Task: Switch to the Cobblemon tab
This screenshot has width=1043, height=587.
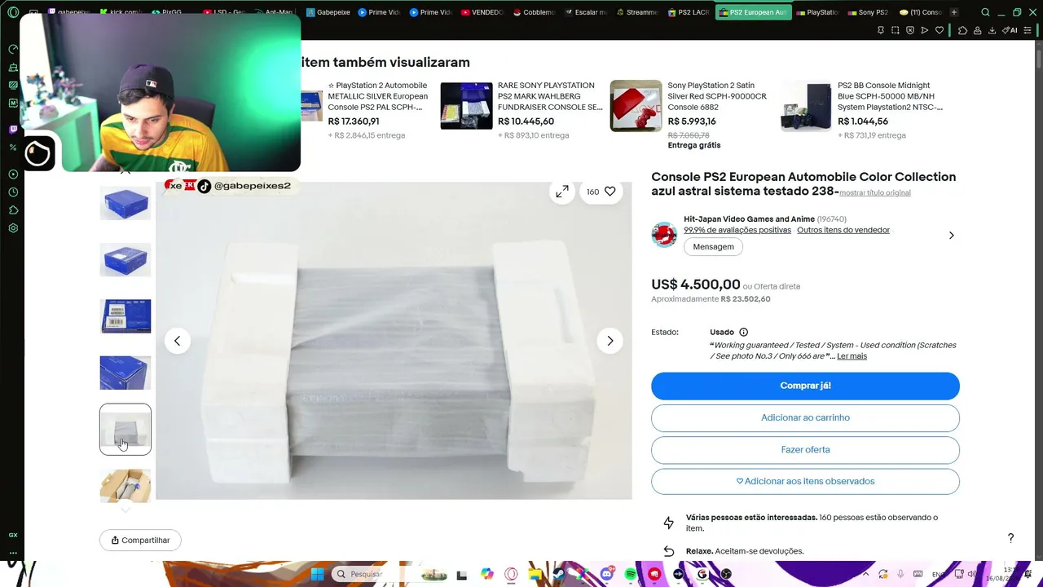Action: [x=533, y=12]
